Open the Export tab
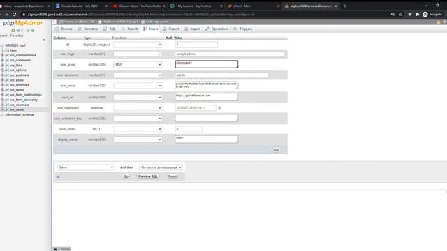This screenshot has width=447, height=251. tap(170, 29)
